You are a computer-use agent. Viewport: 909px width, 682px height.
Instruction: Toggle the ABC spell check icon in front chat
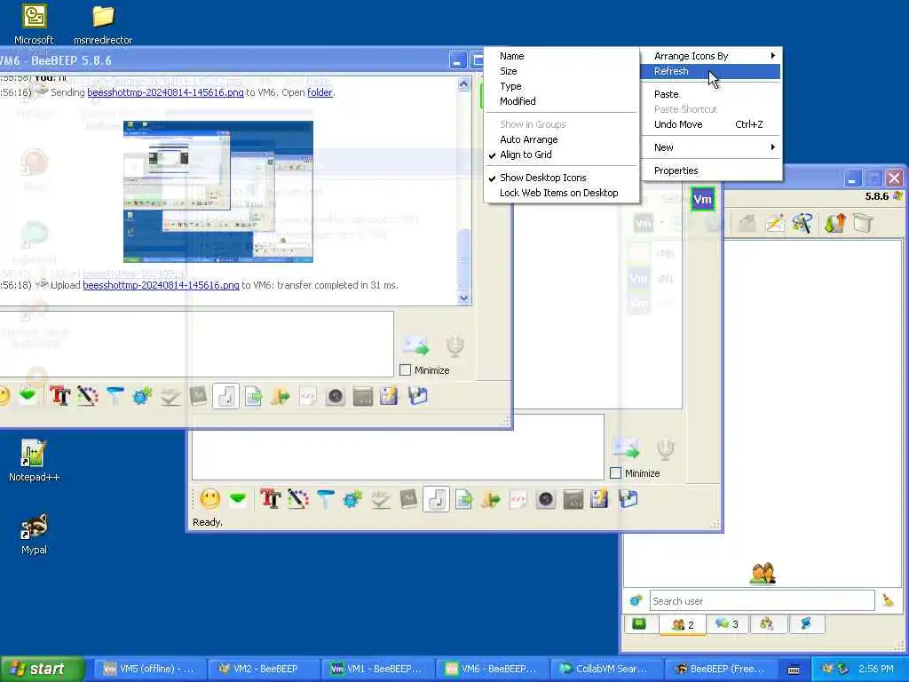click(x=380, y=499)
